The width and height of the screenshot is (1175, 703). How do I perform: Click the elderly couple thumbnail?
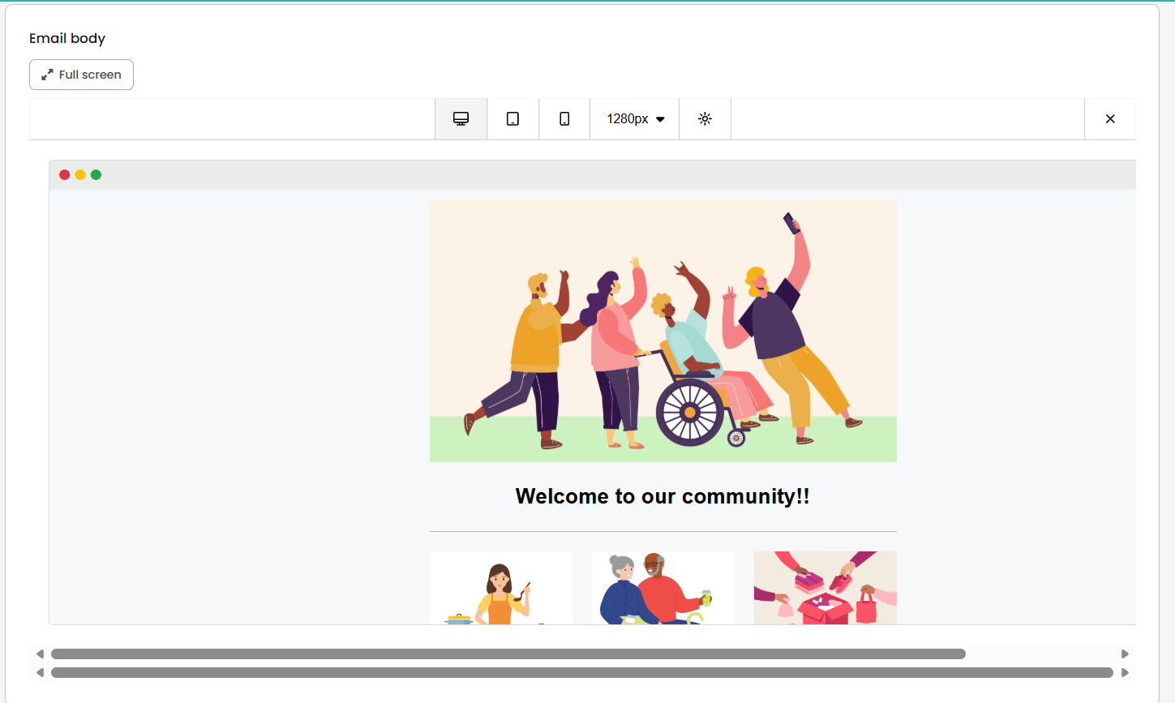pos(663,588)
